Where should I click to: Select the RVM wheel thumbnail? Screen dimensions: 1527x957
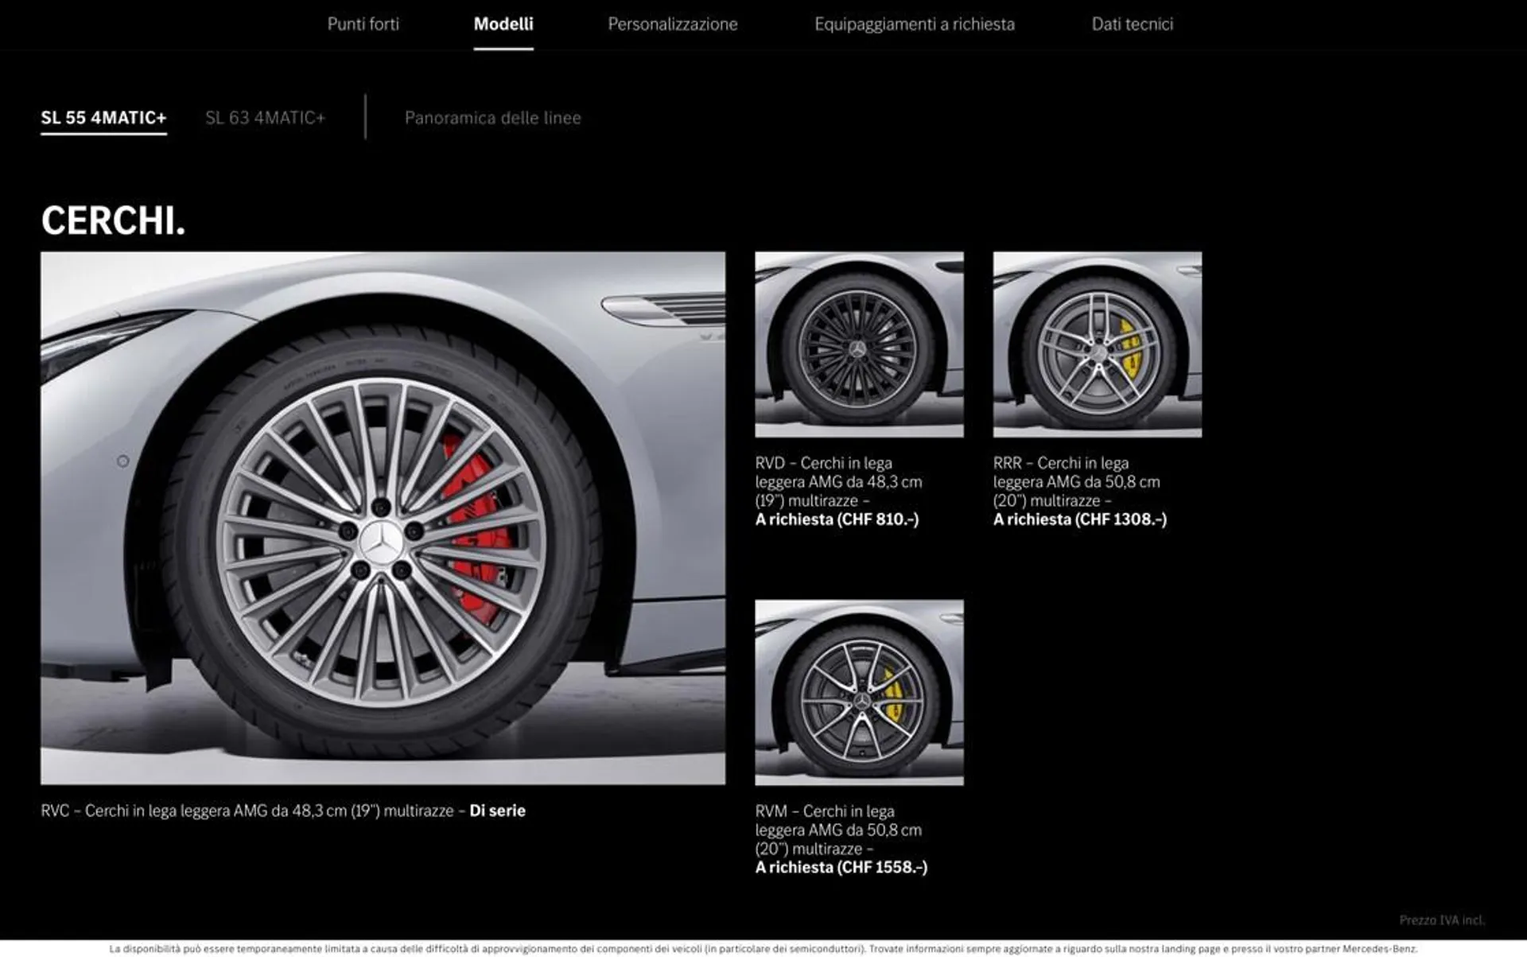[859, 693]
